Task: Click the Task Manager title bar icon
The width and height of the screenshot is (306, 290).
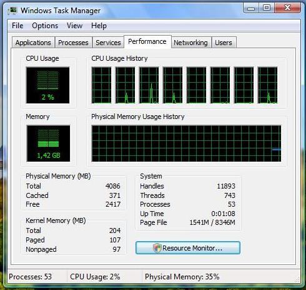Action: pyautogui.click(x=12, y=11)
